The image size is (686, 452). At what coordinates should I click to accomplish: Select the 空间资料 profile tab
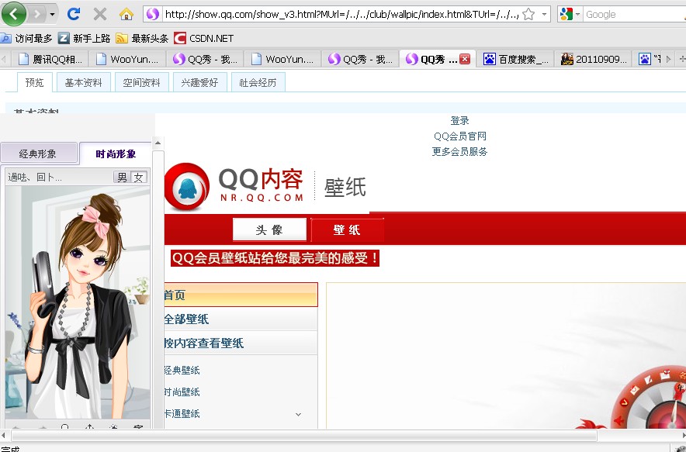142,82
